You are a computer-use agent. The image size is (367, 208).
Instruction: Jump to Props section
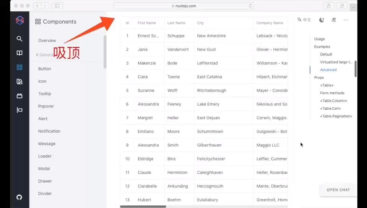pos(319,78)
